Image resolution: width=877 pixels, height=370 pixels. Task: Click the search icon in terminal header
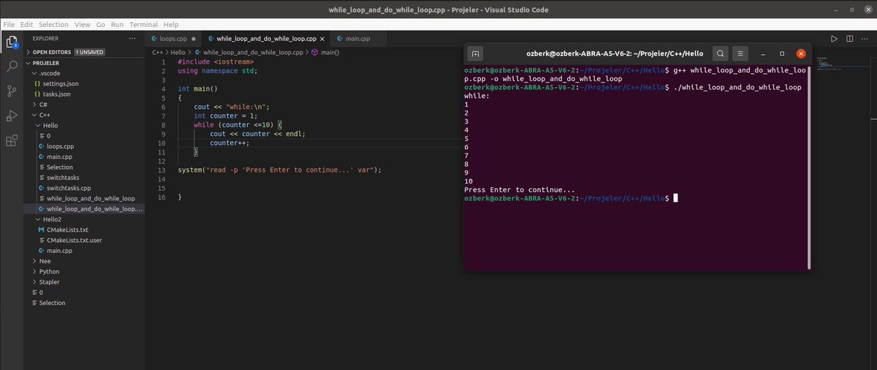pyautogui.click(x=720, y=53)
